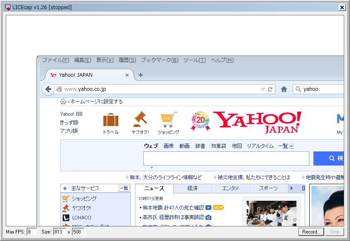The image size is (350, 241).
Task: Open the 熊本地震 計47人の死亡確認 headline
Action: tap(173, 208)
